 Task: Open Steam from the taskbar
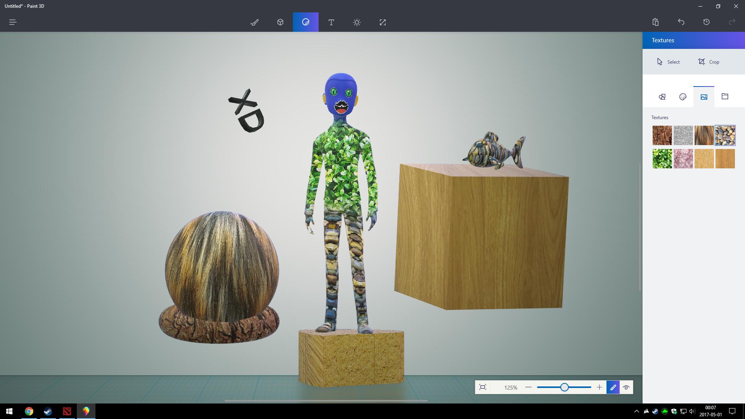click(48, 411)
